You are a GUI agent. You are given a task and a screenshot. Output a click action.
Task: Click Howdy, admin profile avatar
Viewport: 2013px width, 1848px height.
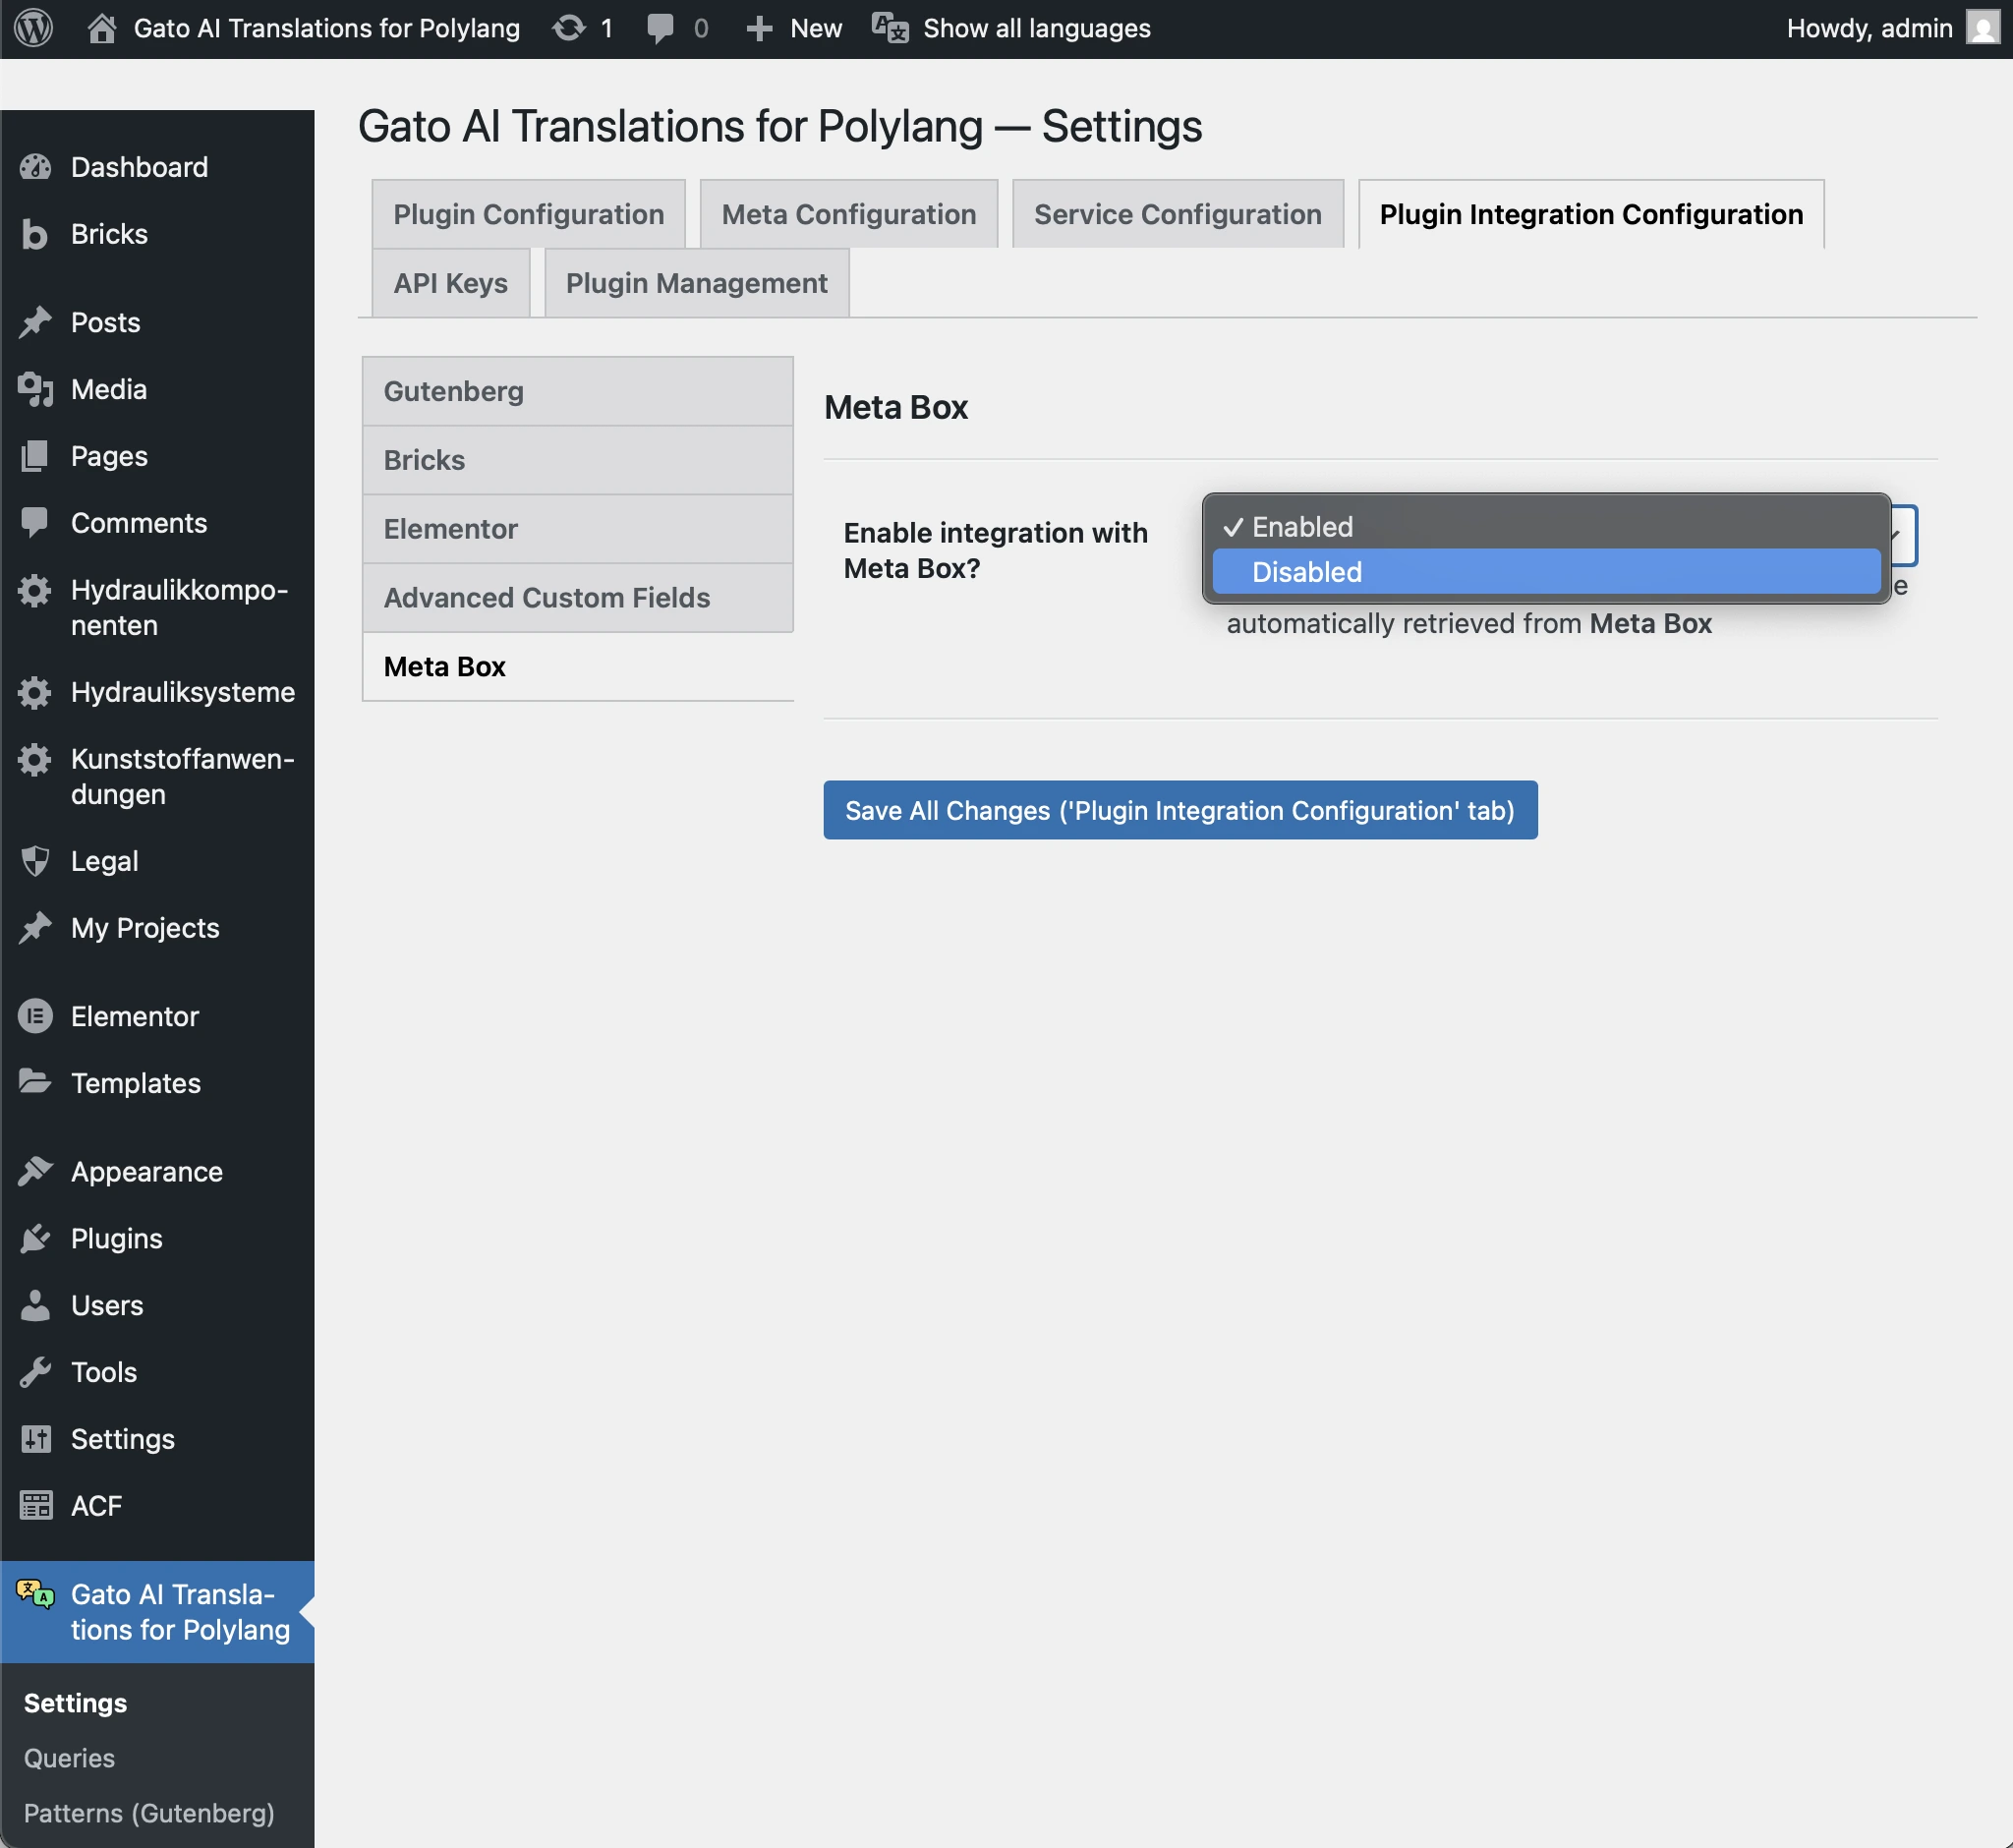point(1983,28)
